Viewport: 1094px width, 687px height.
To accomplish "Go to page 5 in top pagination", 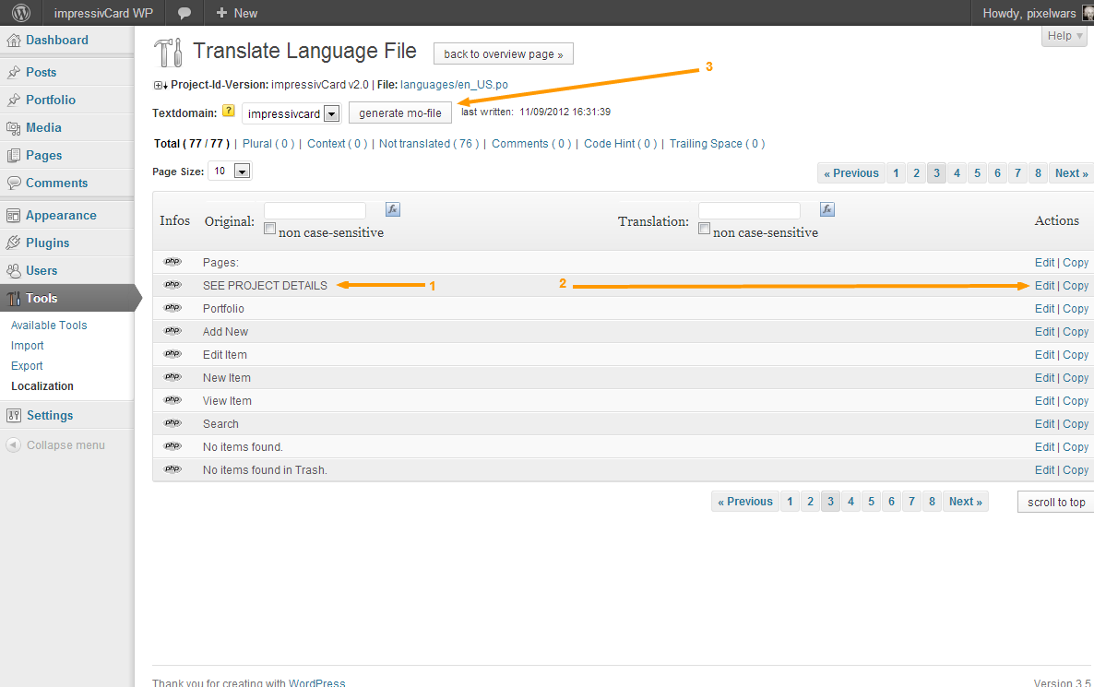I will tap(977, 173).
